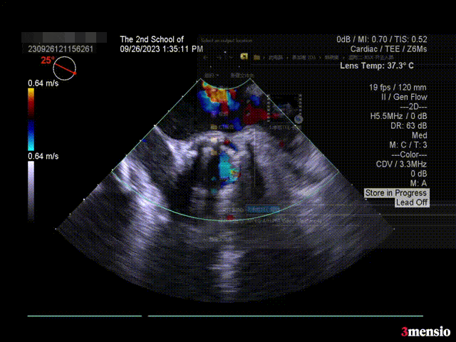Click the date and time stamp
This screenshot has width=456, height=342.
point(161,49)
